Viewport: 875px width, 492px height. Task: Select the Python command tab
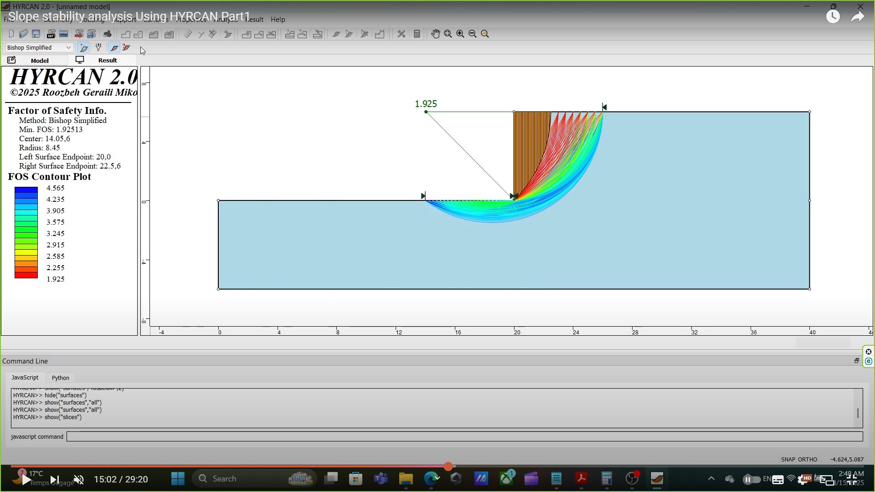[x=61, y=378]
